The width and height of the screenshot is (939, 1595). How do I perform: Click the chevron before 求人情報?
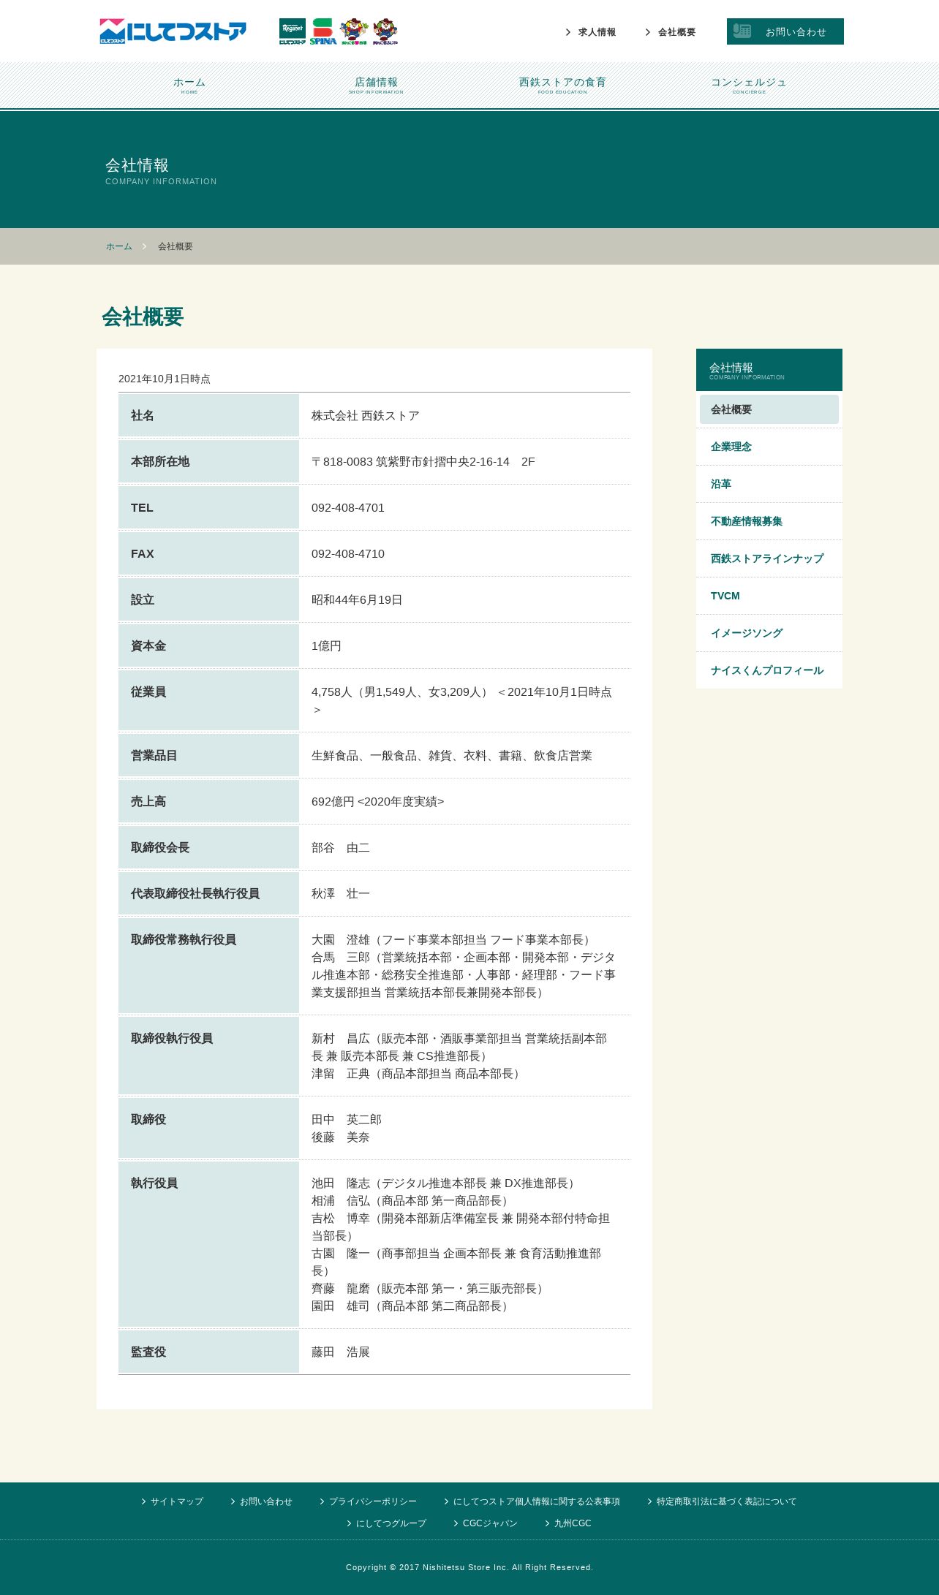[568, 32]
